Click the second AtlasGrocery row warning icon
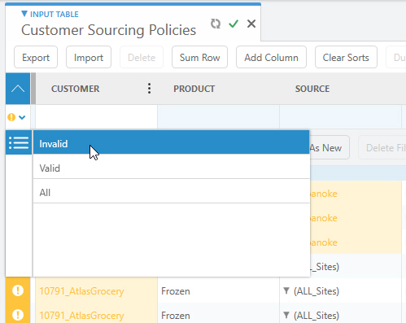 (18, 315)
